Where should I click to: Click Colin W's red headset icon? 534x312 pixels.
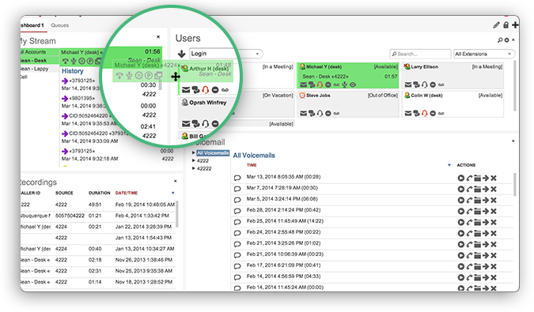(x=424, y=113)
